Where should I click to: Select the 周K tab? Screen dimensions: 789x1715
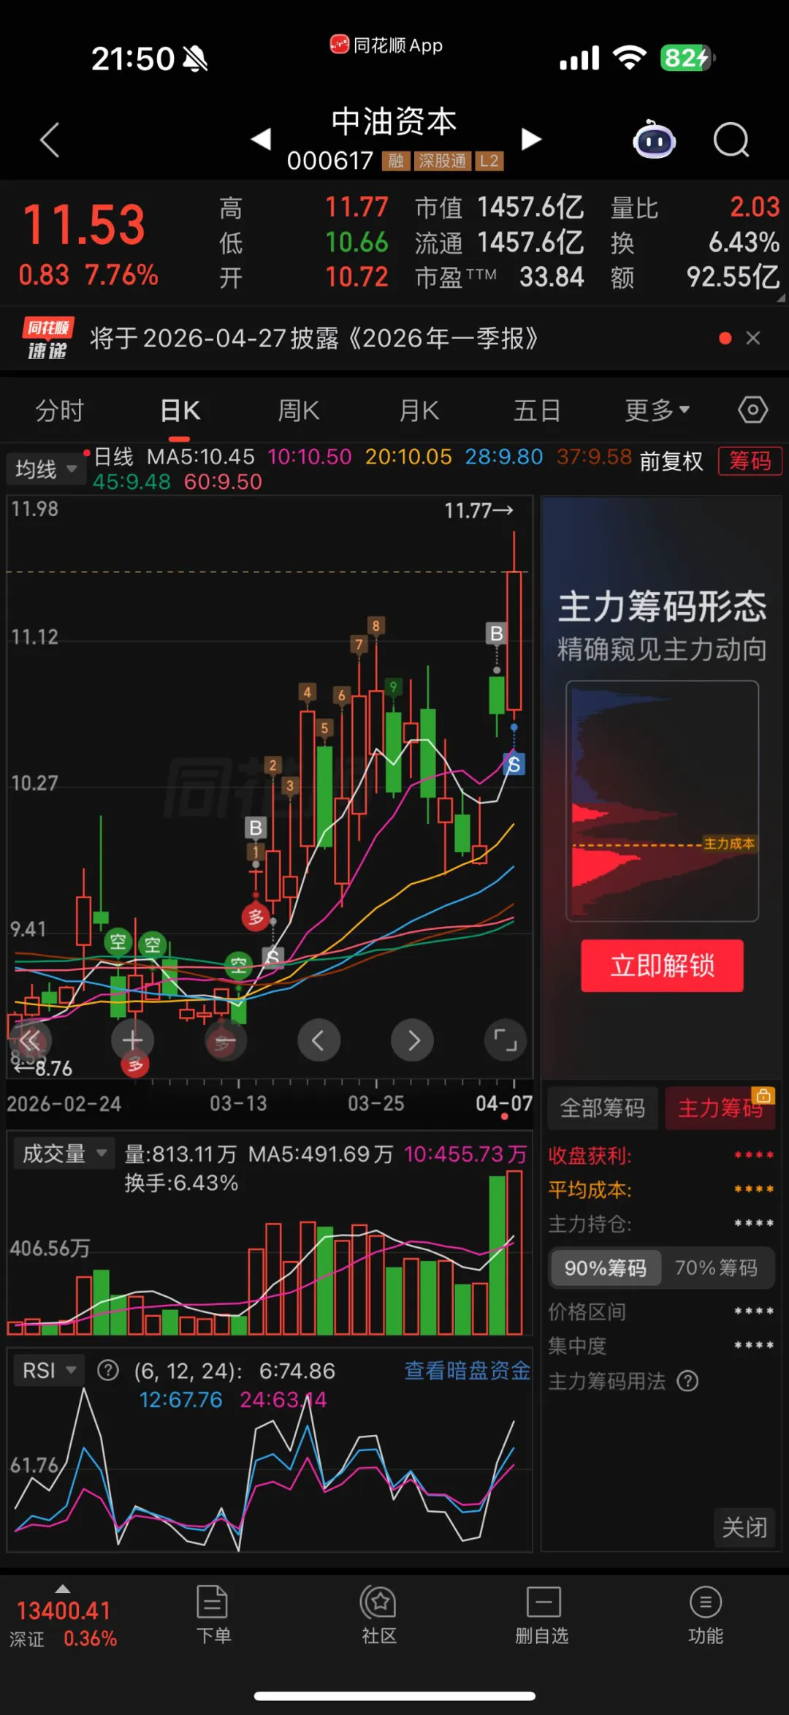(299, 410)
